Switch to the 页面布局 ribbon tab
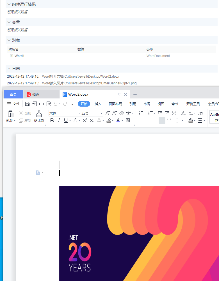Screen dimensions: 219x281 click(115, 104)
